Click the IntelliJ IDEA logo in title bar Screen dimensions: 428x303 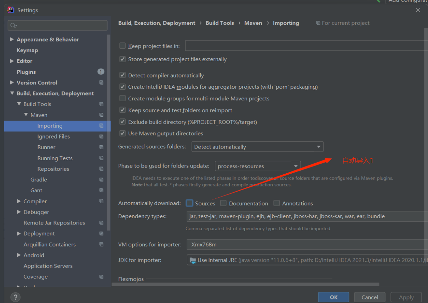[11, 10]
